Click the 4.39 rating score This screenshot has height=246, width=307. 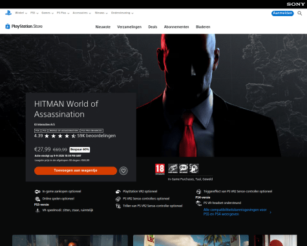(38, 136)
